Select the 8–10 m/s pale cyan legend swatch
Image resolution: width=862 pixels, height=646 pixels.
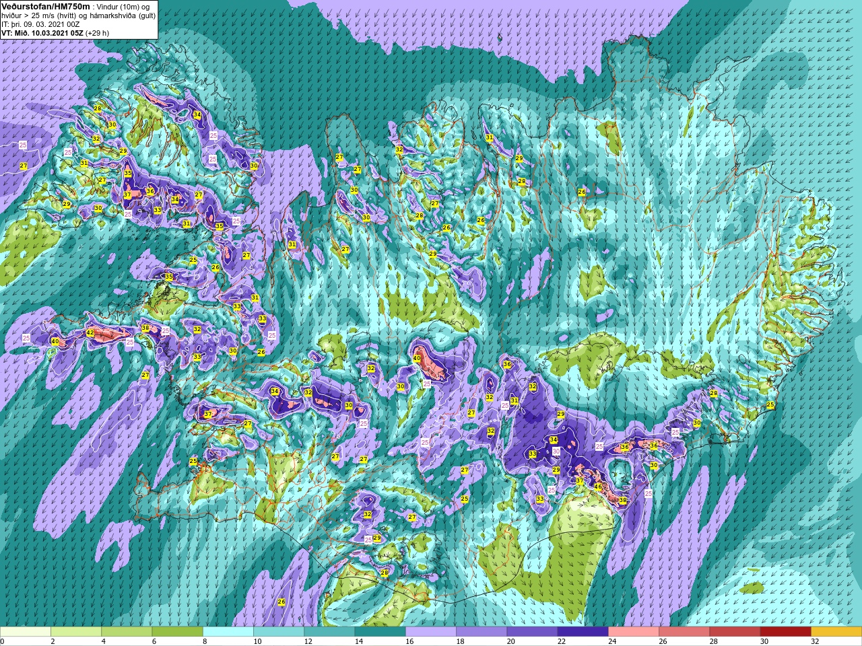click(x=228, y=632)
